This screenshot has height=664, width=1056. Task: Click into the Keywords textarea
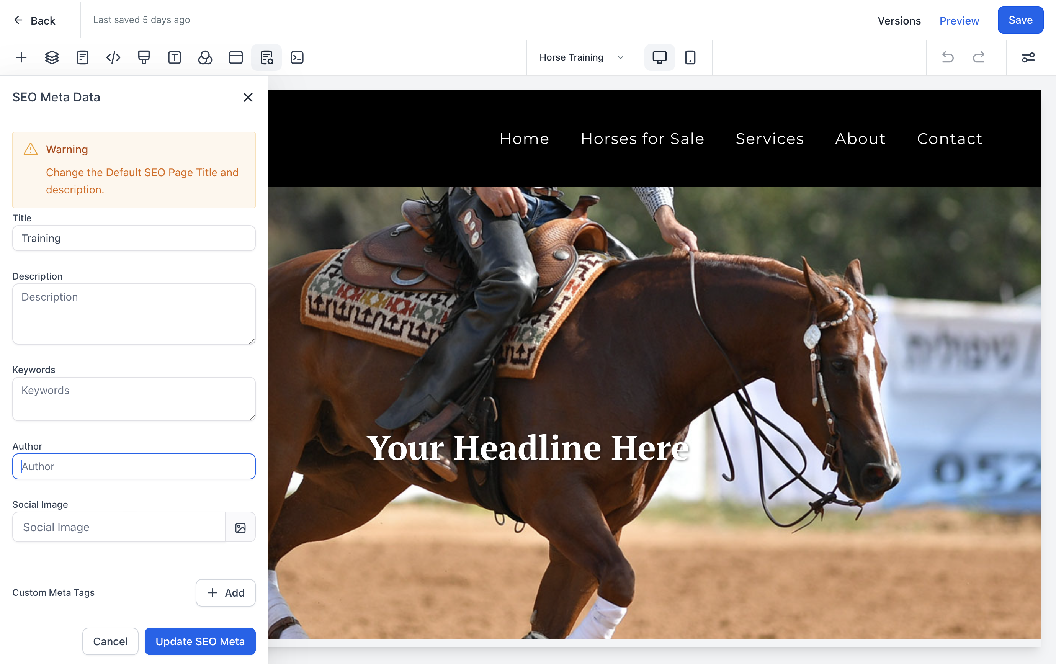(134, 399)
